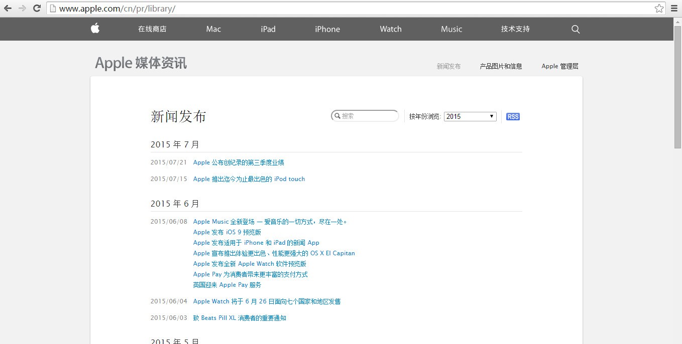Image resolution: width=682 pixels, height=344 pixels.
Task: Go back using the browser back arrow
Action: (x=8, y=9)
